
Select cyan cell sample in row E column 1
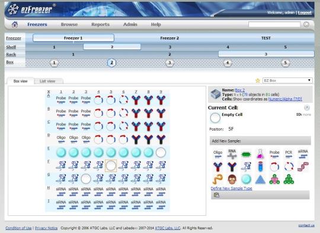pos(61,153)
